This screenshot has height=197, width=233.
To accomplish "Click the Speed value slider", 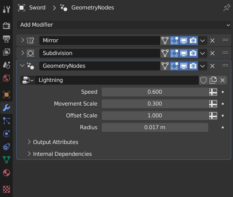I will click(x=155, y=92).
